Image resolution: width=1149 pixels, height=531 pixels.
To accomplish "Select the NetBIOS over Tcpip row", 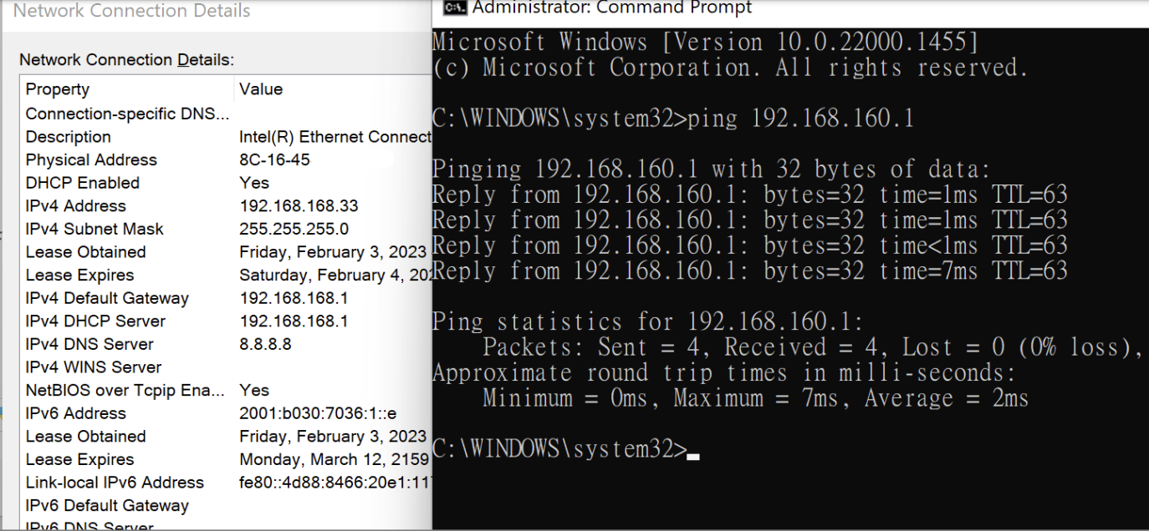I will (x=125, y=390).
